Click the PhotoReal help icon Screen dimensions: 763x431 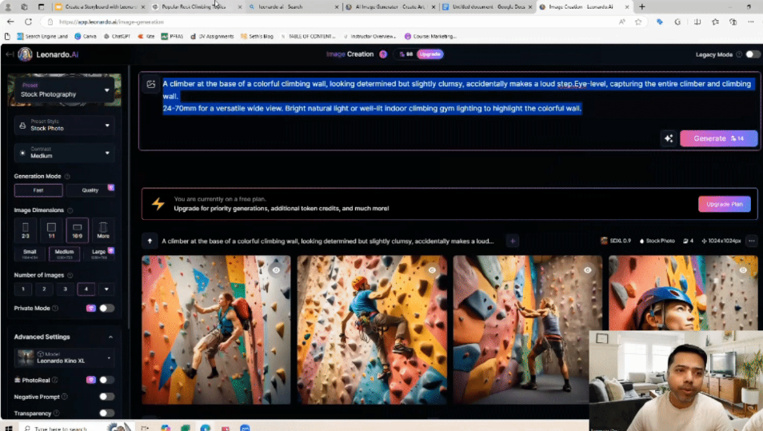tap(54, 380)
